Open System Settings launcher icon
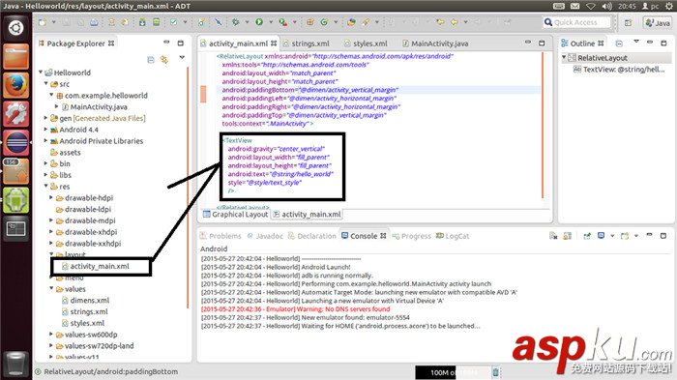 point(16,114)
